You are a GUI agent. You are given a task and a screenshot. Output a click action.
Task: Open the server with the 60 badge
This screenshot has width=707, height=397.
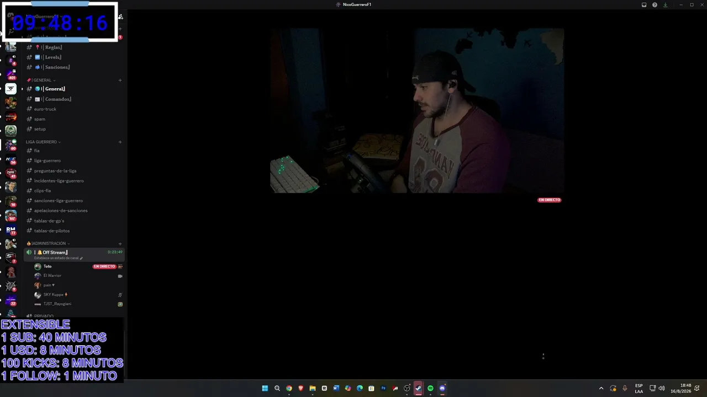coord(11,145)
